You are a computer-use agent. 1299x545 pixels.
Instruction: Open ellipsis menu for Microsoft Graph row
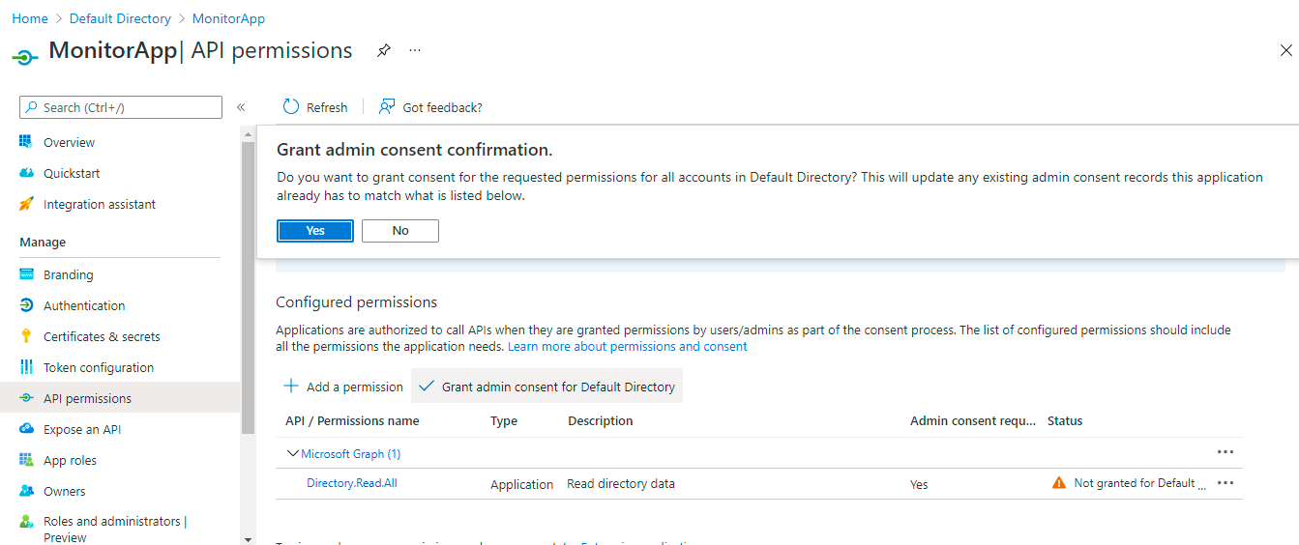click(1225, 452)
